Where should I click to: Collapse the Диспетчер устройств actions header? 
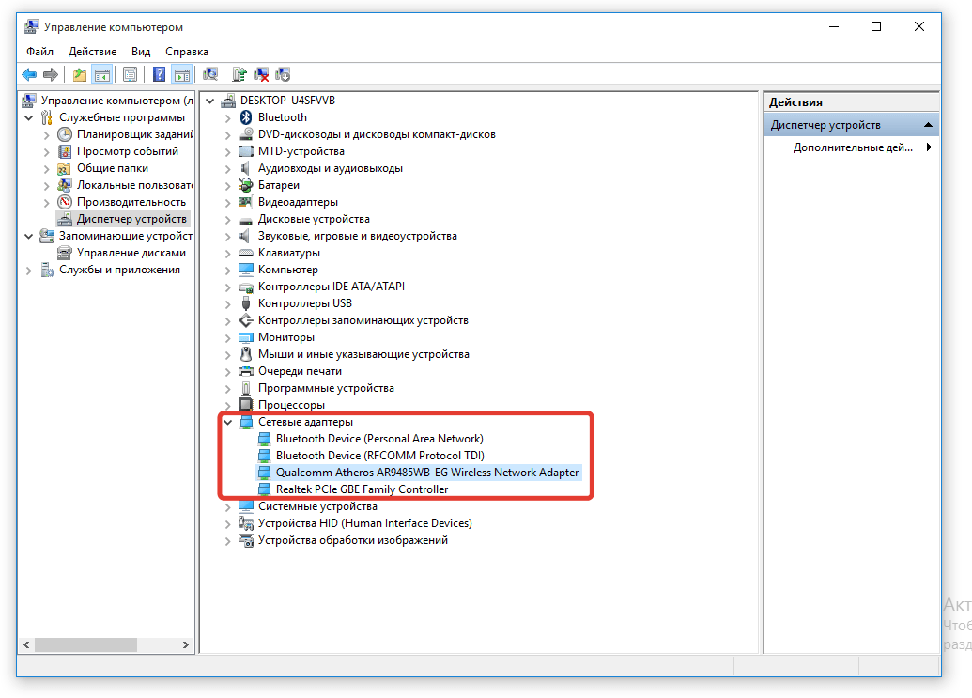pyautogui.click(x=928, y=125)
